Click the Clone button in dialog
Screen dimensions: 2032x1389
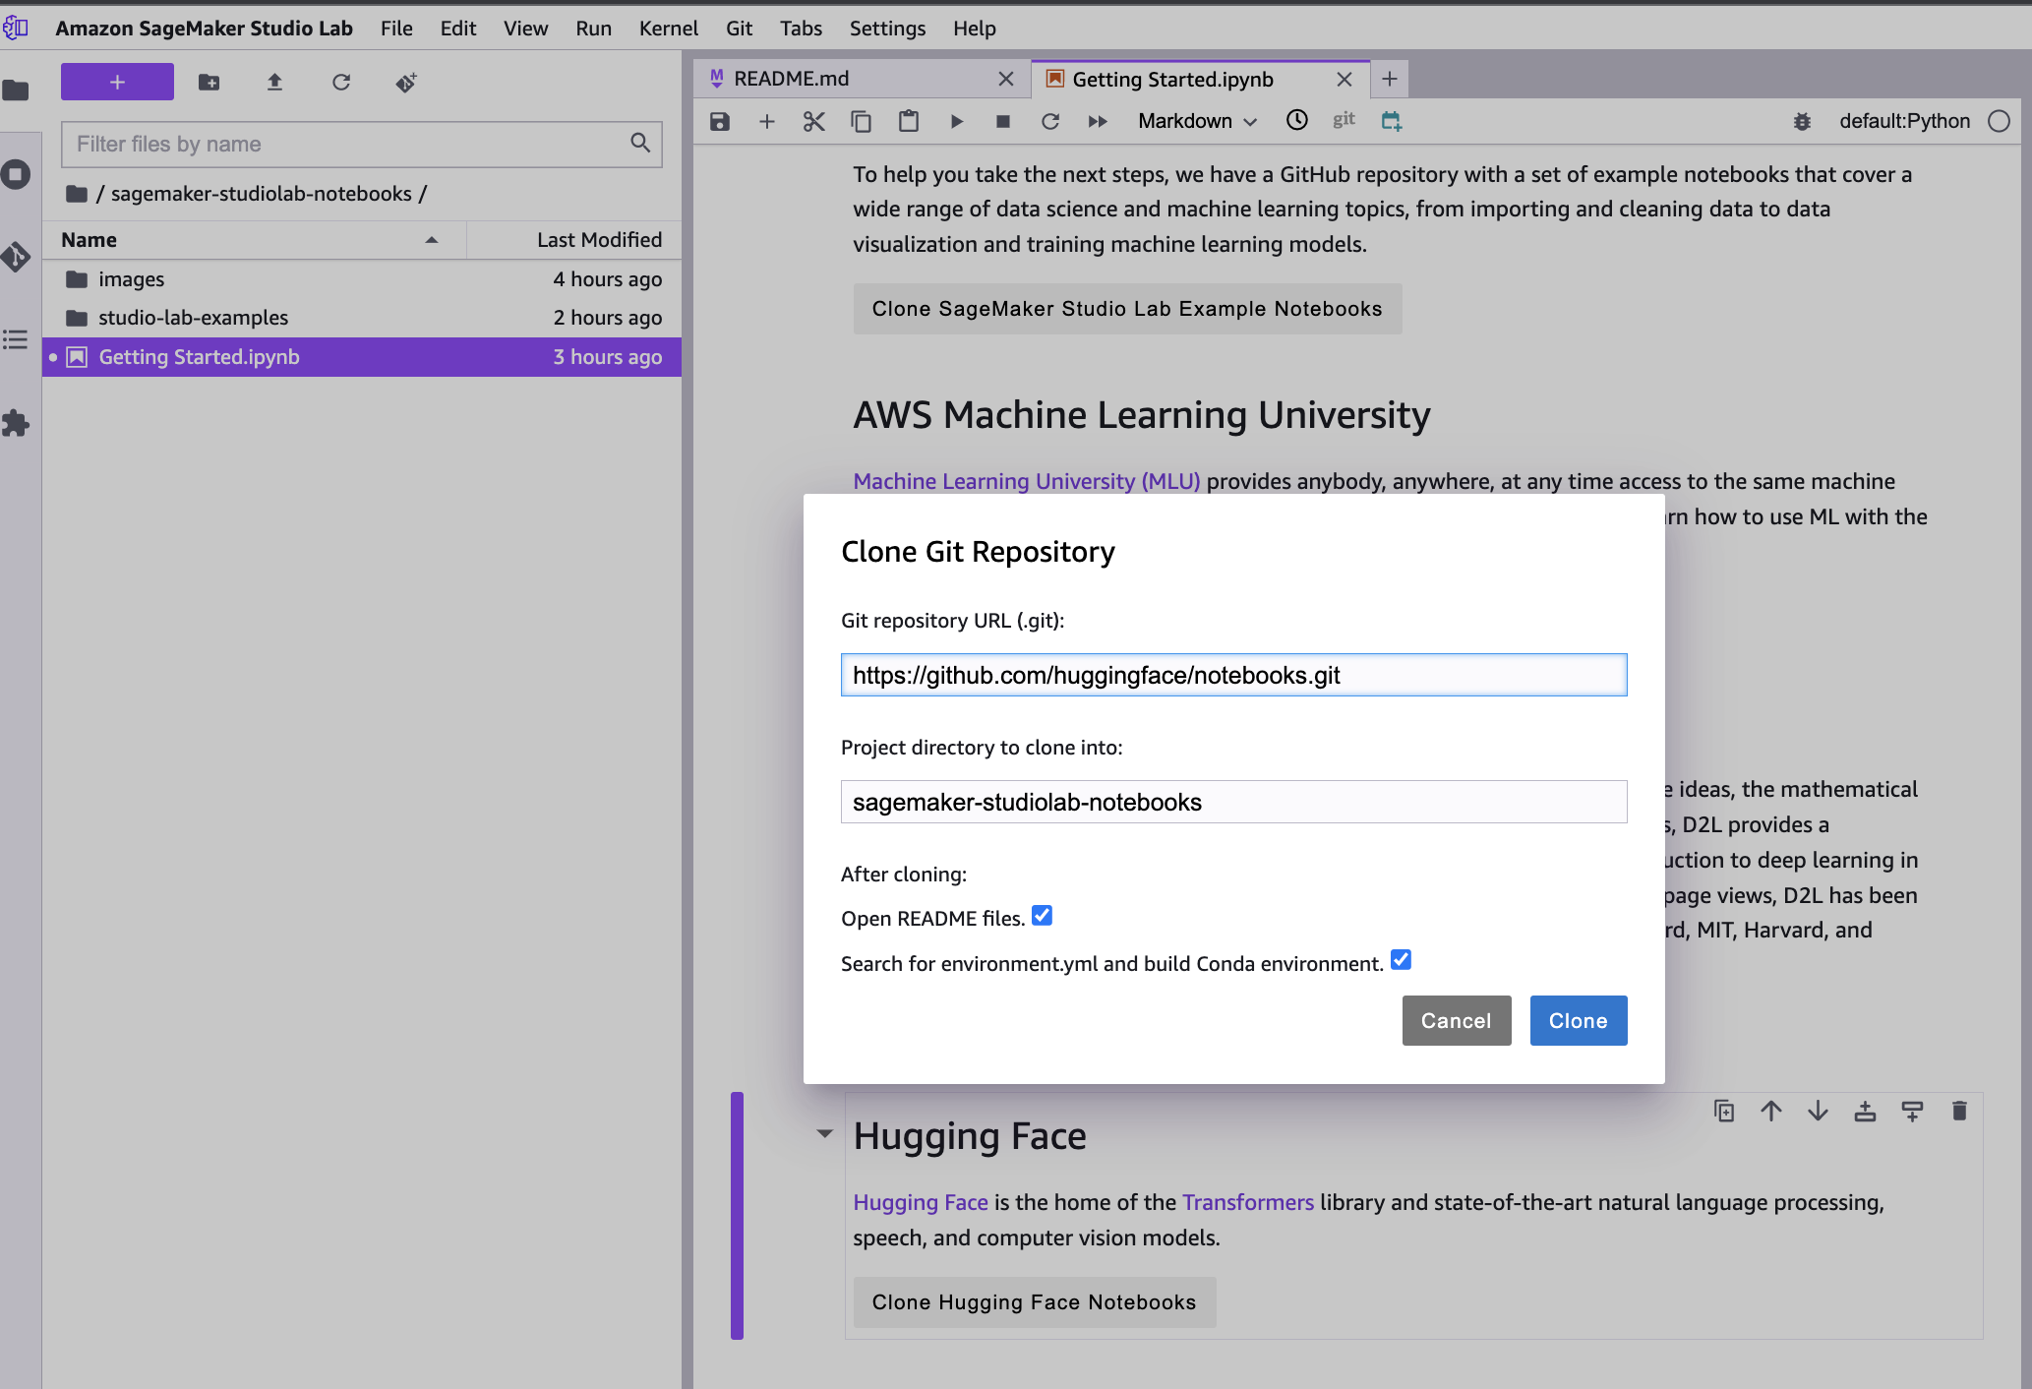point(1578,1020)
